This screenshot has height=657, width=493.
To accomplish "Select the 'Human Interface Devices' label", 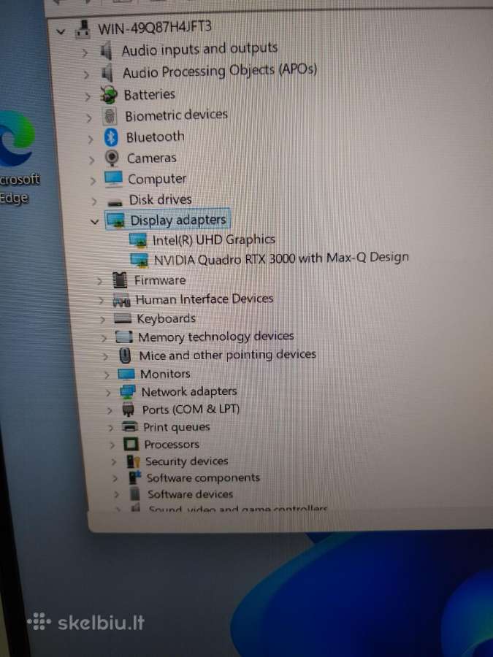I will (205, 299).
